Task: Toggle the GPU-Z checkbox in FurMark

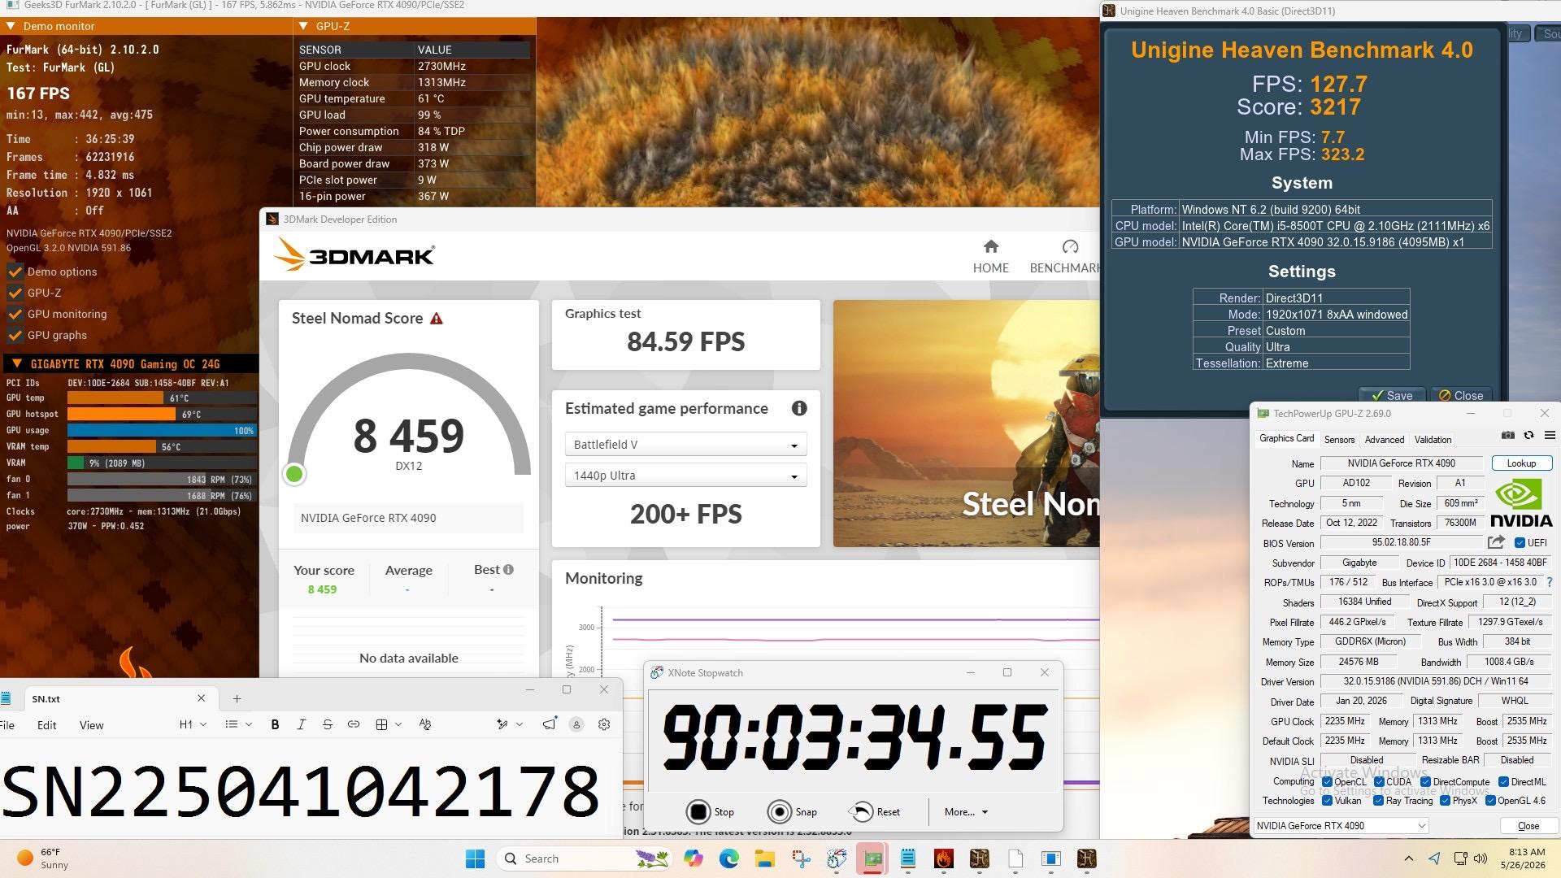Action: click(15, 293)
